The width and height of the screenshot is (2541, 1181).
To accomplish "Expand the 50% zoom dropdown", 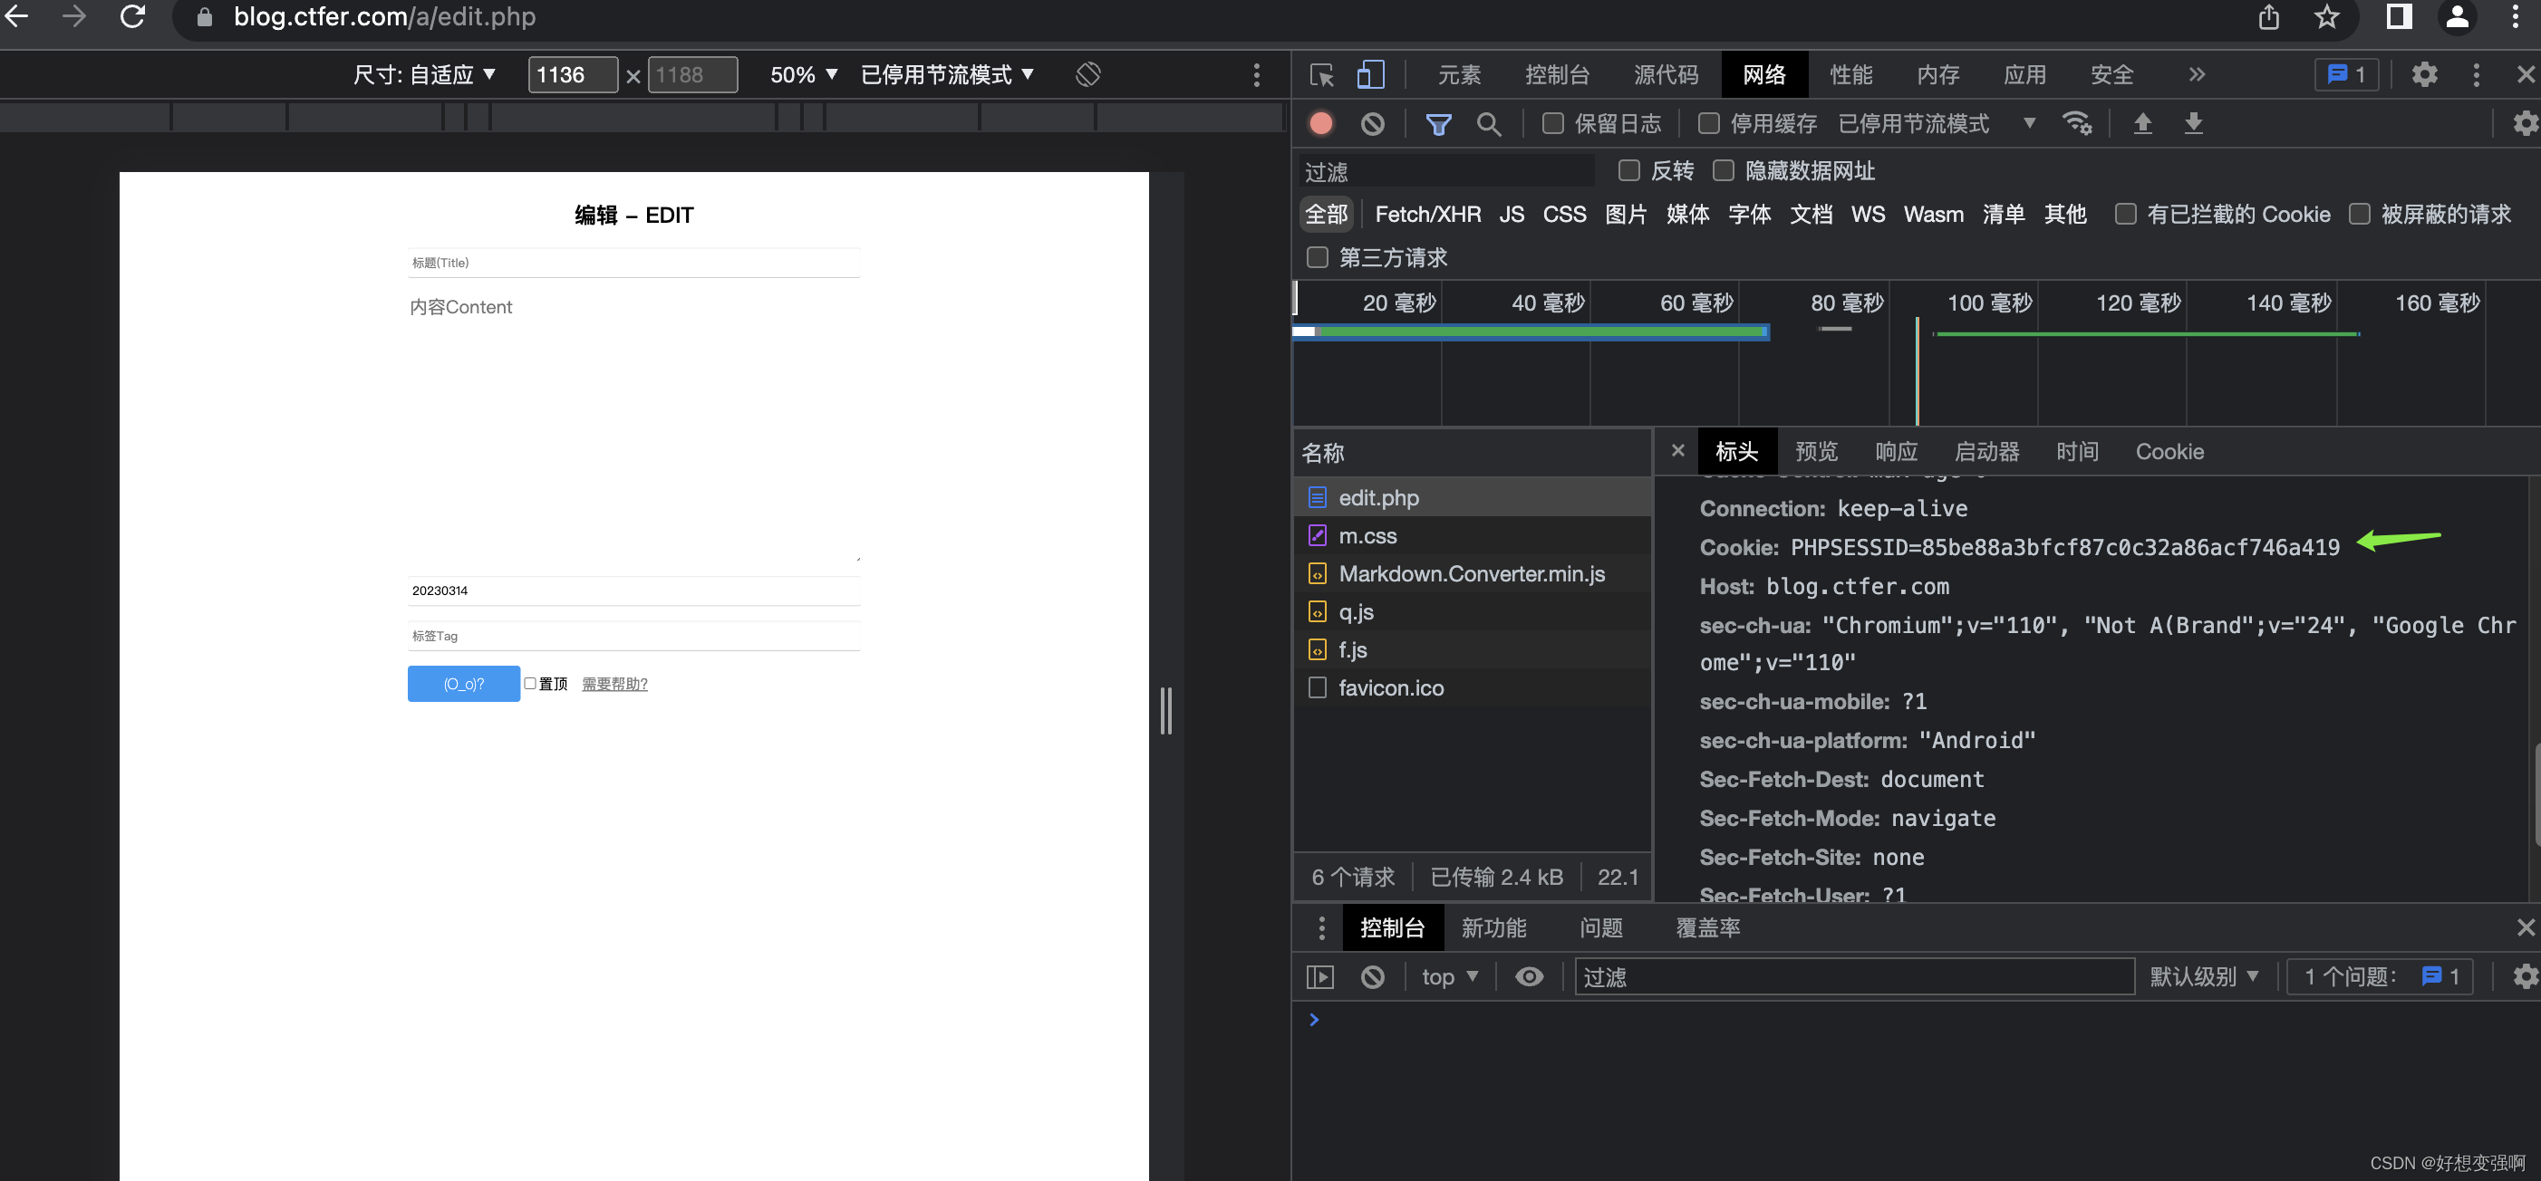I will point(803,75).
